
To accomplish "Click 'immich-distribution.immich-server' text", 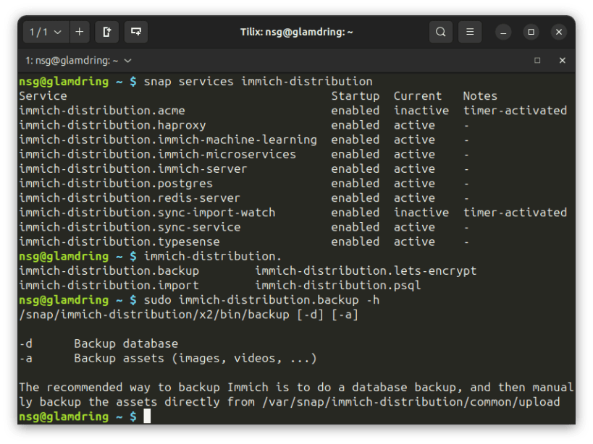I will point(133,169).
